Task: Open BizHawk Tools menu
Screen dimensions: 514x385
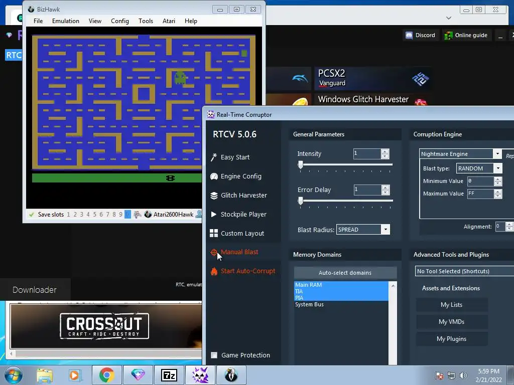Action: pos(146,21)
